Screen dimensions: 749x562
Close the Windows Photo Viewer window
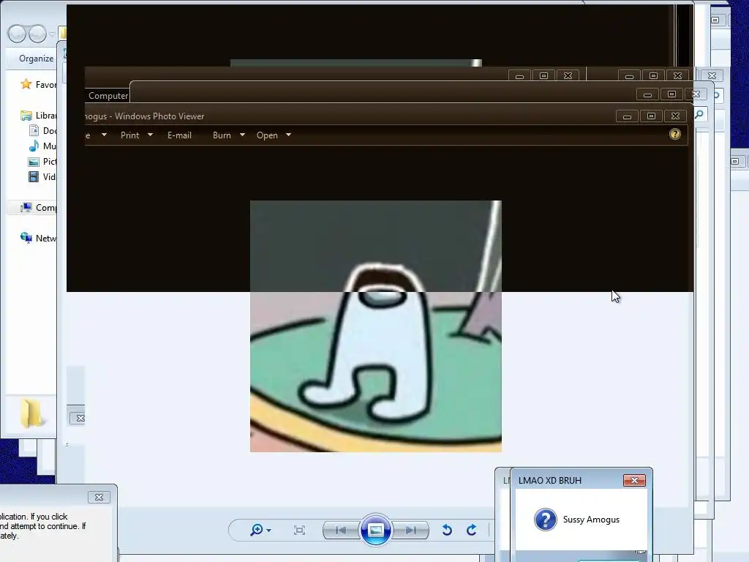coord(675,116)
